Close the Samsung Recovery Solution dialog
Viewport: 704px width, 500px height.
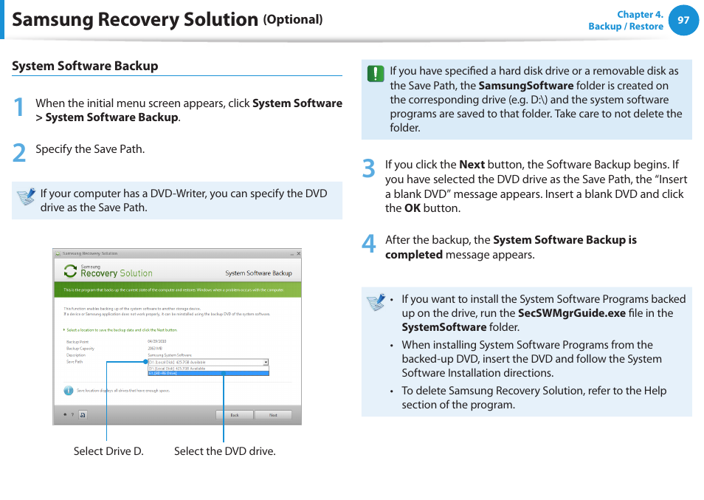[x=299, y=254]
